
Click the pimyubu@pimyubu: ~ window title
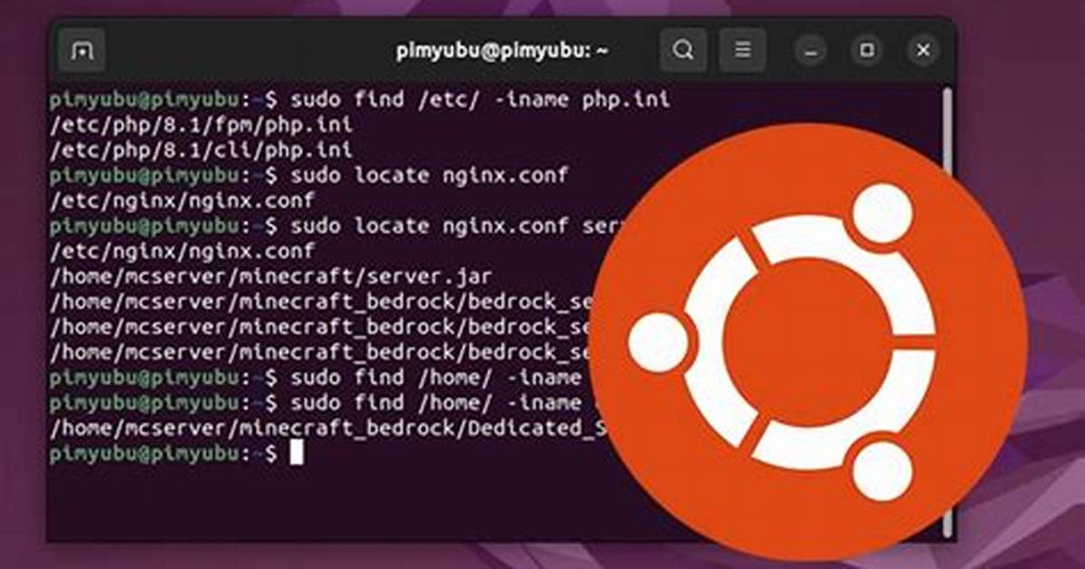[x=502, y=51]
